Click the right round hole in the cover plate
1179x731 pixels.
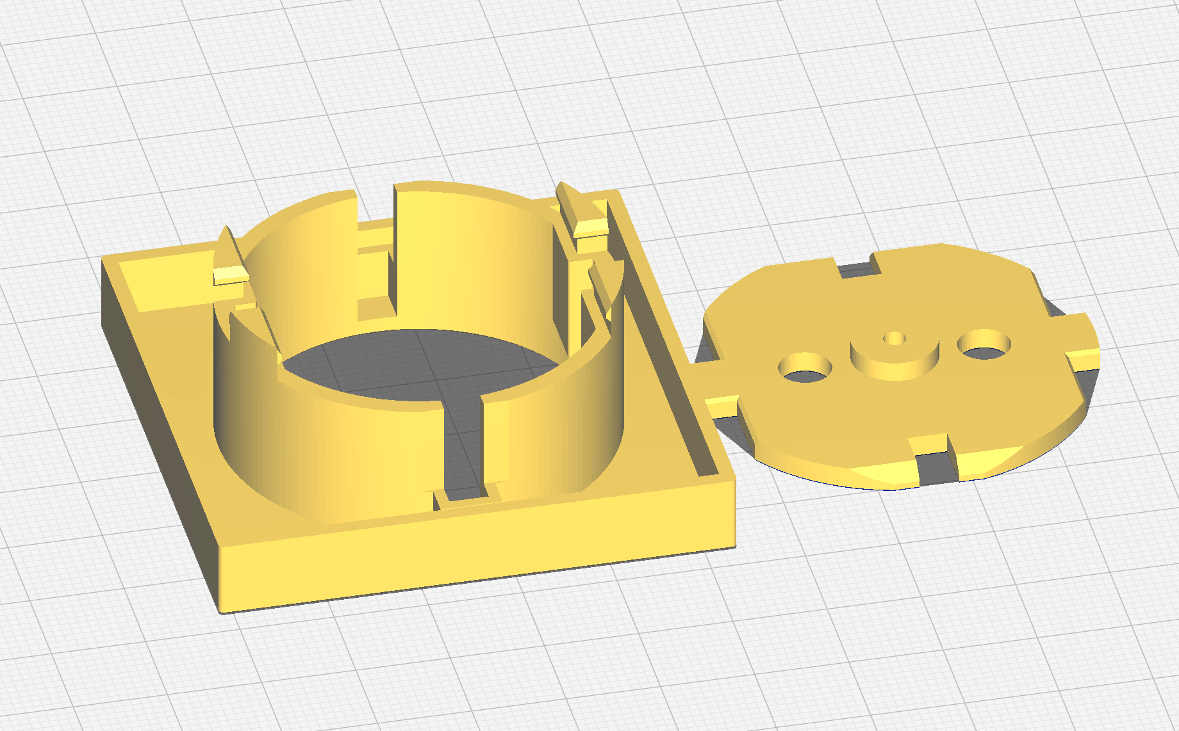985,344
